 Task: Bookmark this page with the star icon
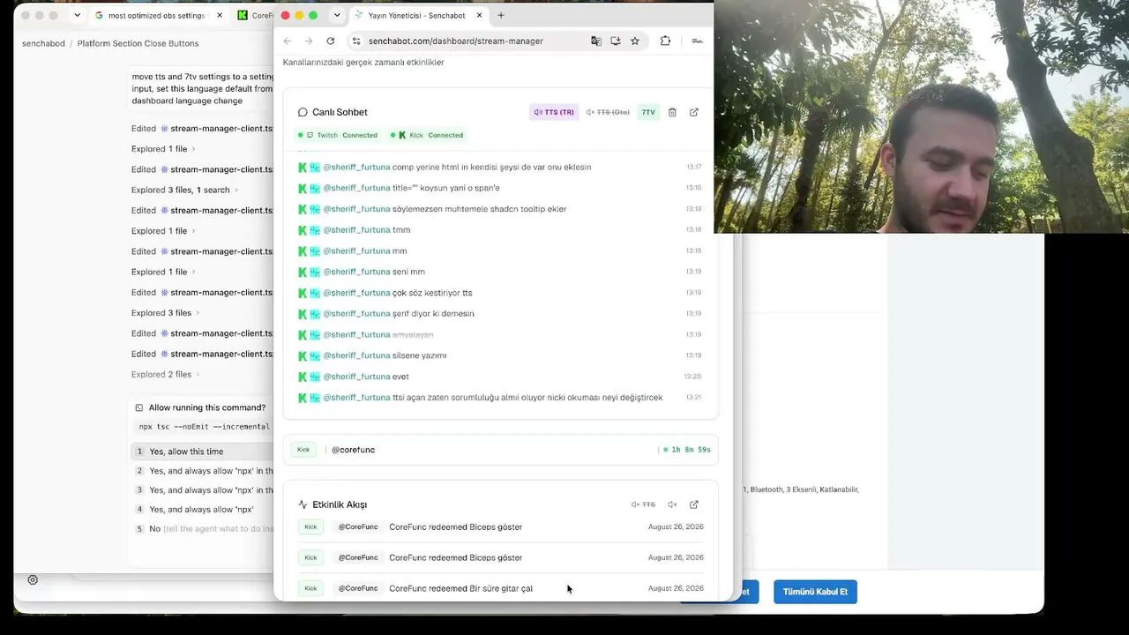click(635, 41)
